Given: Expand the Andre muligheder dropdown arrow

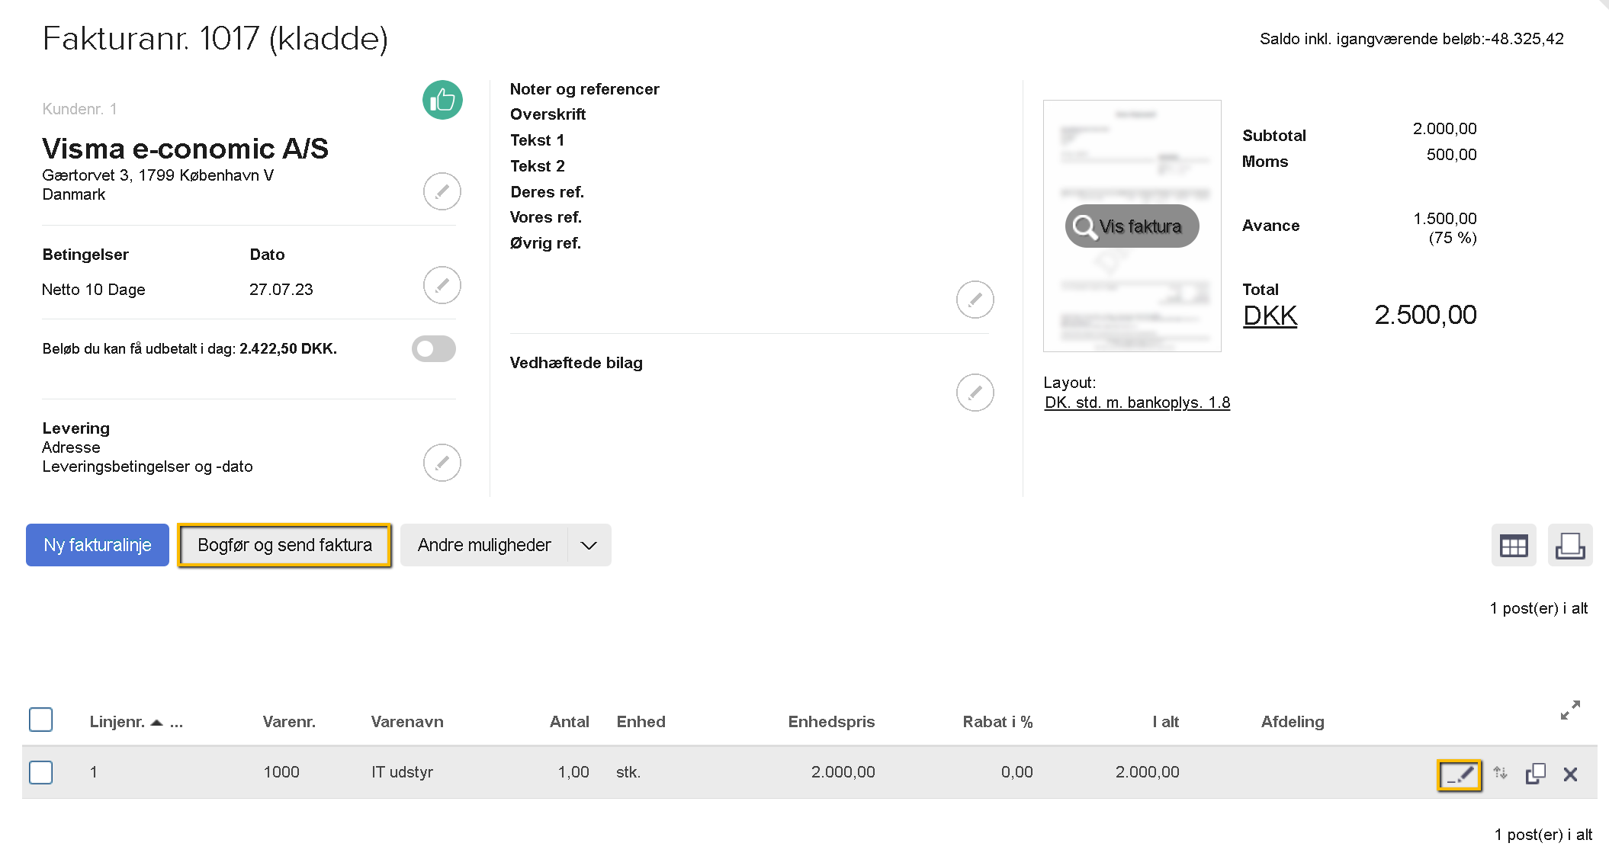Looking at the screenshot, I should (x=588, y=545).
